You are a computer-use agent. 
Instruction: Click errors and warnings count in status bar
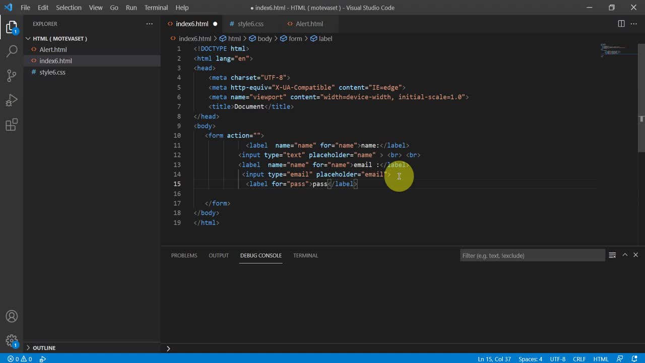20,359
